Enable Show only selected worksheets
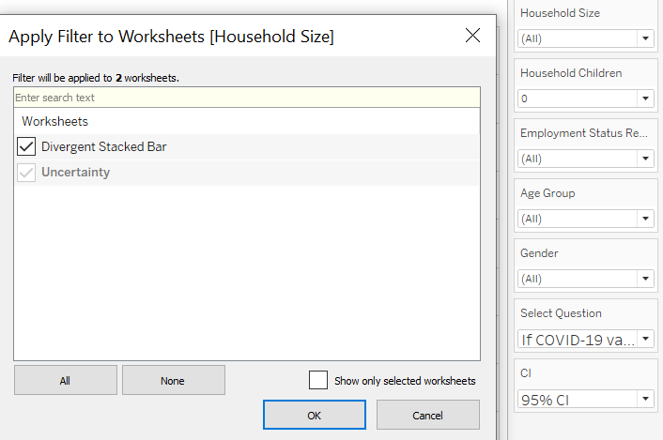This screenshot has height=440, width=663. 318,380
